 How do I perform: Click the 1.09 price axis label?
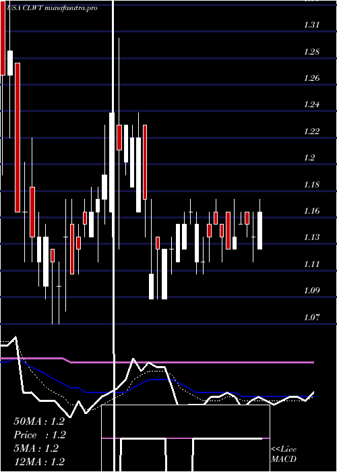(x=311, y=291)
